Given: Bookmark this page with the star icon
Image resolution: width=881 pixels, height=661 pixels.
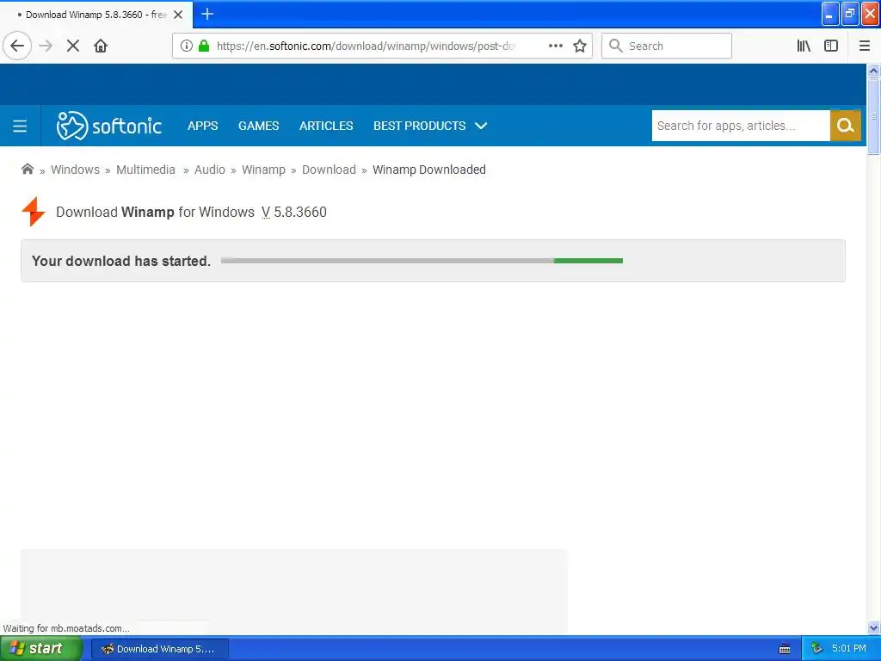Looking at the screenshot, I should (580, 46).
